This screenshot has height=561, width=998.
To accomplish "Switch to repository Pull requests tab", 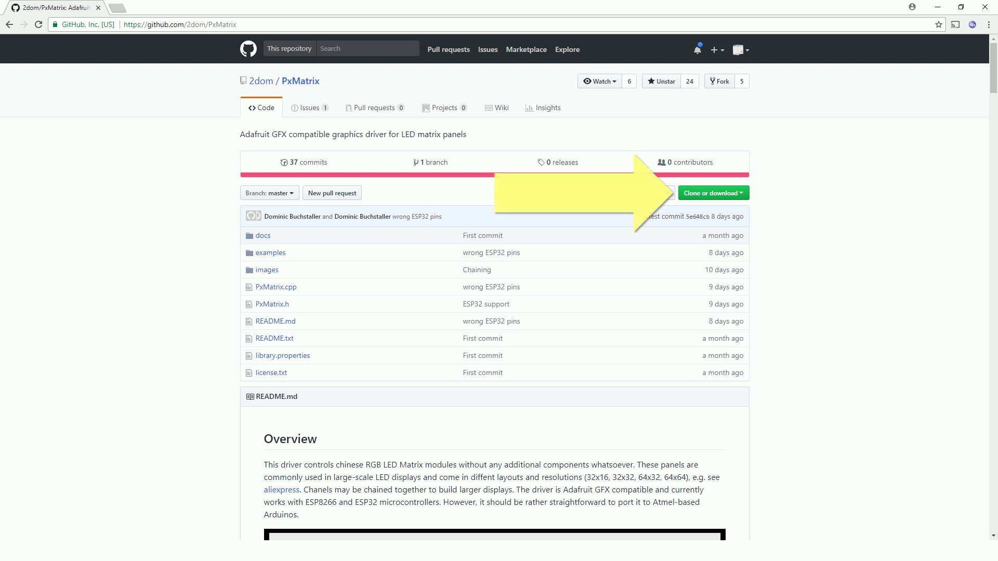I will tap(375, 108).
